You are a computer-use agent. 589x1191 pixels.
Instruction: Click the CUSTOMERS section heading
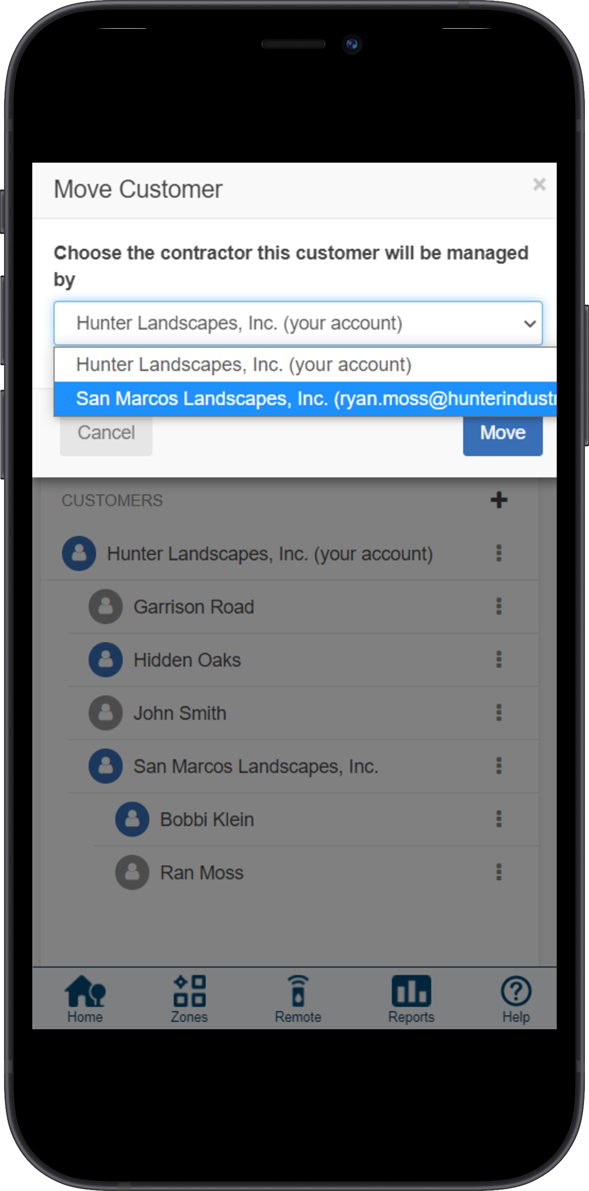[112, 500]
